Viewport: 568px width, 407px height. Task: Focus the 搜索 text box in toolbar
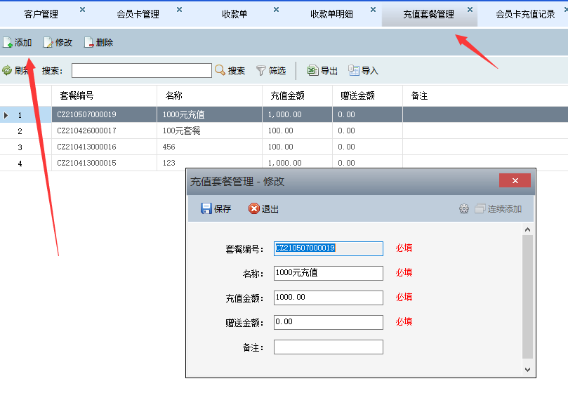click(141, 70)
